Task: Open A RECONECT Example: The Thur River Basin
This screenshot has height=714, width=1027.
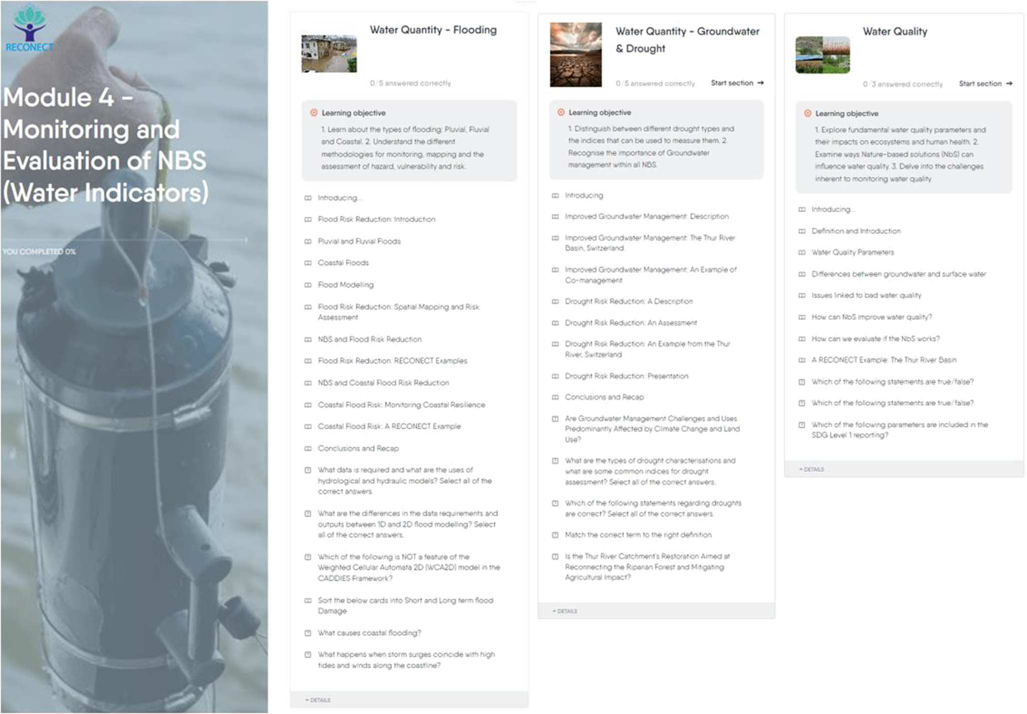Action: tap(884, 360)
